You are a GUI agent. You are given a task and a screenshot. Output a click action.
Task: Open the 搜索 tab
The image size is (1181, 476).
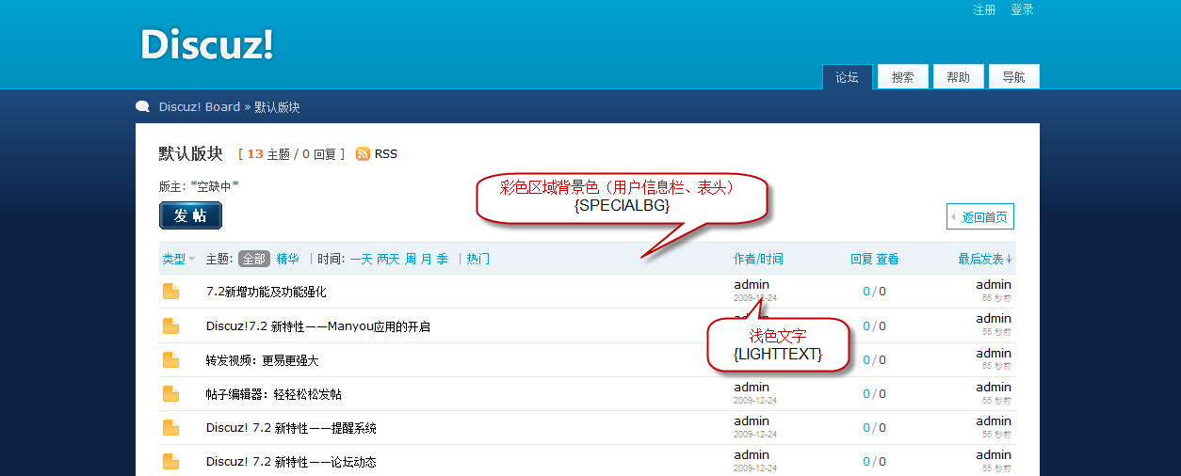click(x=902, y=77)
